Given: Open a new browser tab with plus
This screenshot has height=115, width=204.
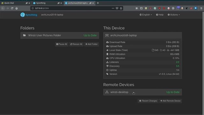Looking at the screenshot, I should pos(98,3).
